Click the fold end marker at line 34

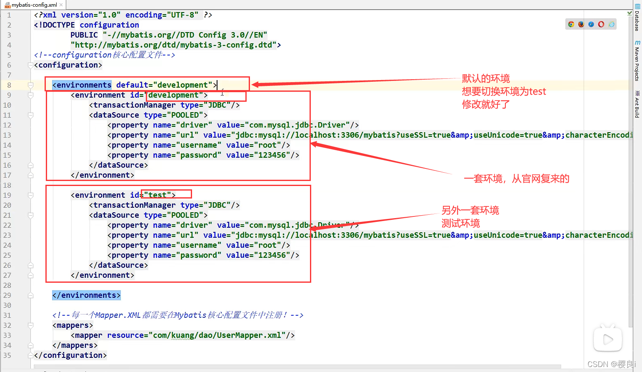click(x=30, y=345)
